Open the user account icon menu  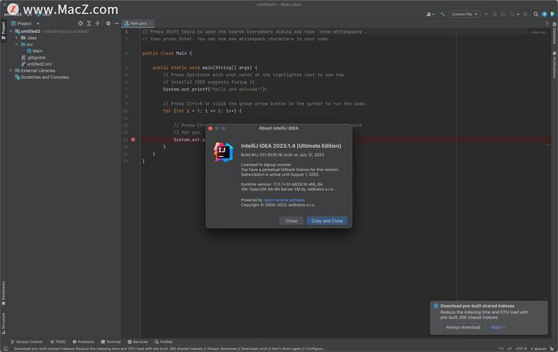(x=430, y=14)
